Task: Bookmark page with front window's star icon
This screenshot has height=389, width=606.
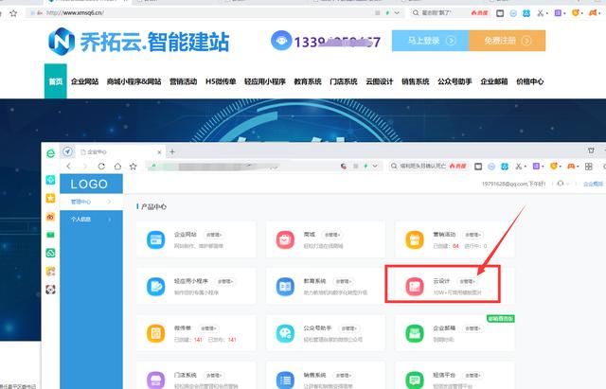Action: tap(134, 167)
